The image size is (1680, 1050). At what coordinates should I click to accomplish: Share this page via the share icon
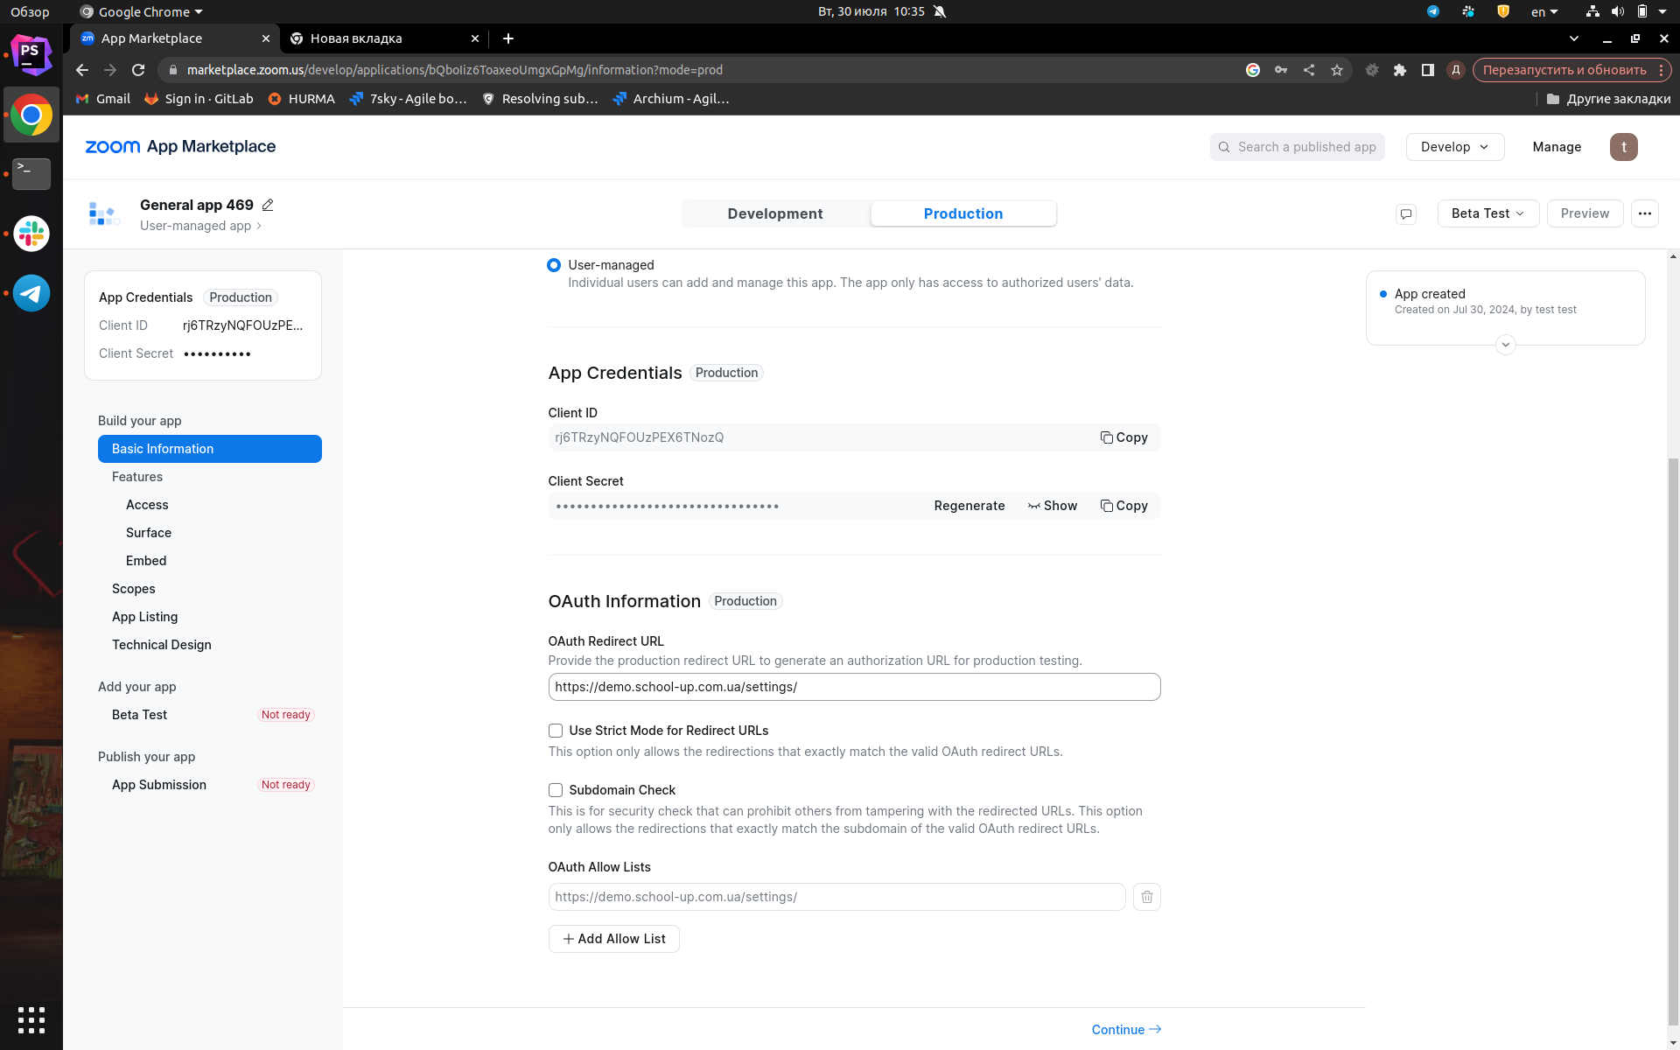coord(1309,70)
